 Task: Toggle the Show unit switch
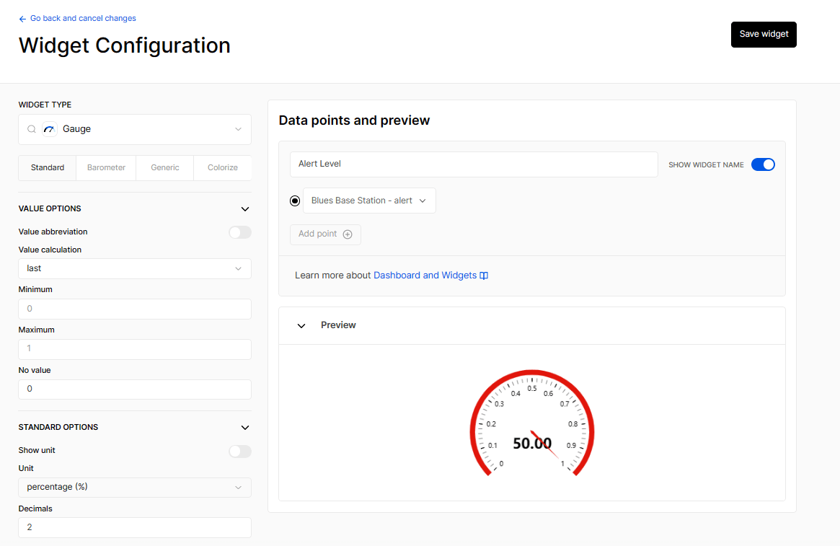click(240, 452)
